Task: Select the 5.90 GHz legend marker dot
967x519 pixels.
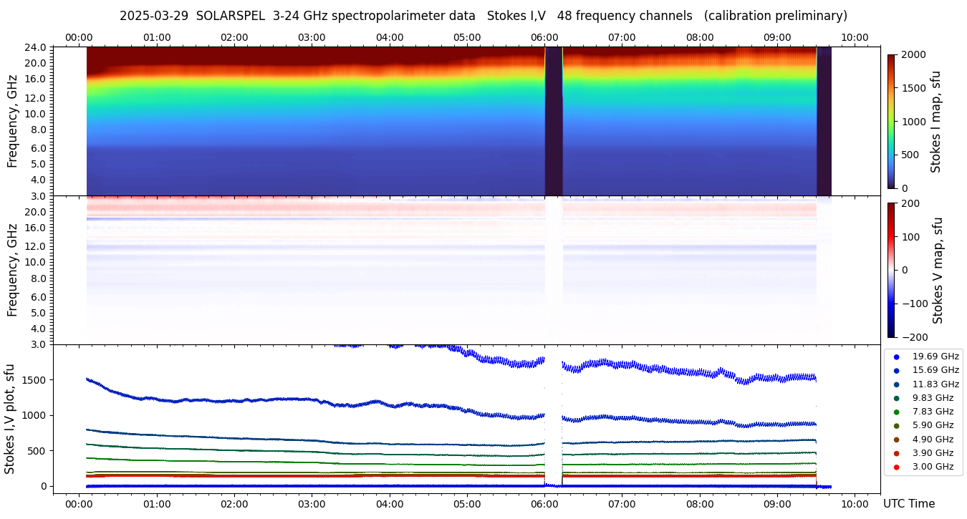Action: (896, 426)
